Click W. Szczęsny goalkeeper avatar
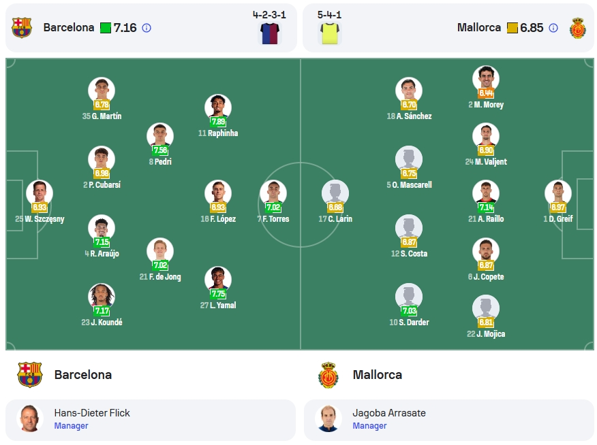The height and width of the screenshot is (445, 597). [40, 193]
